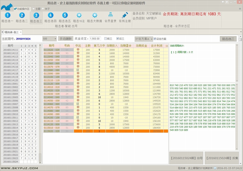Open the 阻击选四 tool

pyautogui.click(x=50, y=16)
